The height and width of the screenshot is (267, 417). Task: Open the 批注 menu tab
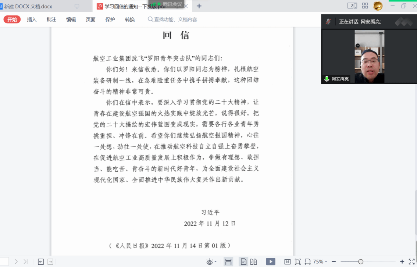(51, 19)
